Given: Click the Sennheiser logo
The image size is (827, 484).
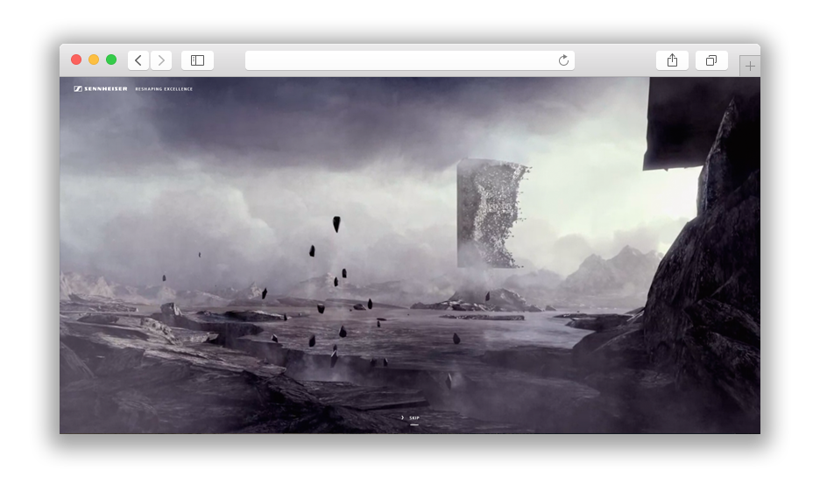Looking at the screenshot, I should point(101,89).
